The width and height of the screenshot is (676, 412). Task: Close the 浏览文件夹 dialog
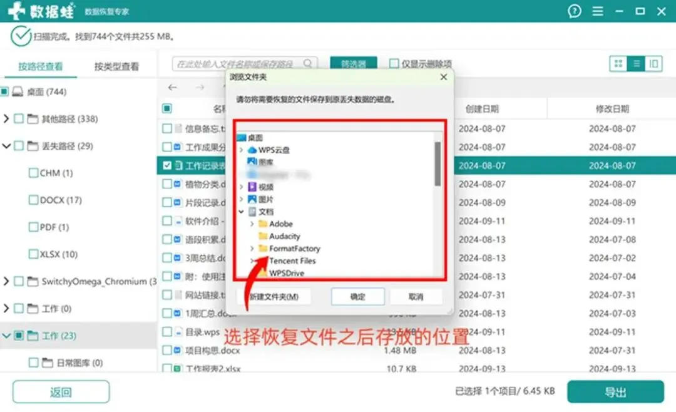444,77
